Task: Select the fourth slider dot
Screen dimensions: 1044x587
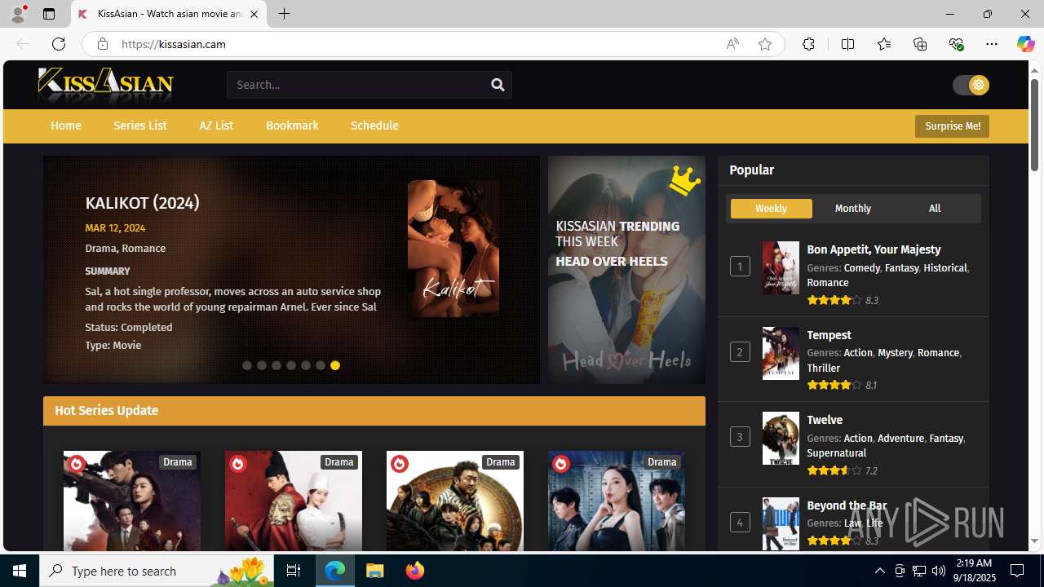Action: click(291, 365)
